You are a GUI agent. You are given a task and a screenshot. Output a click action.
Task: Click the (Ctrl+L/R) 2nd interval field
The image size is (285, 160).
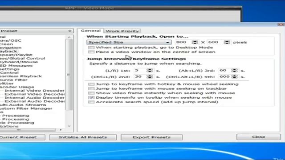click(x=140, y=76)
